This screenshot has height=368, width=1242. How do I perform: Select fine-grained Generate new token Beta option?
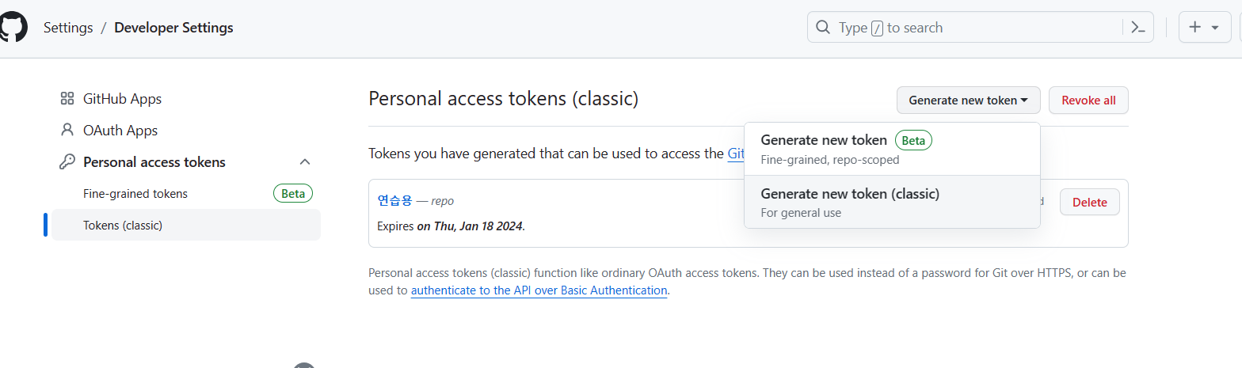[892, 149]
